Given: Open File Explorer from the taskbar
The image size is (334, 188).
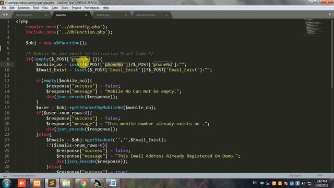Looking at the screenshot, I should tap(66, 183).
